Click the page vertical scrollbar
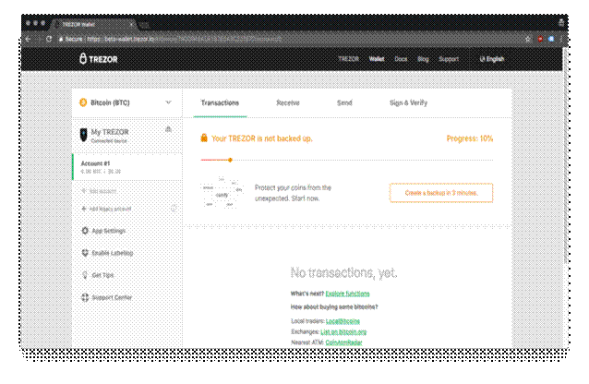Screen dimensions: 589x384 point(566,156)
